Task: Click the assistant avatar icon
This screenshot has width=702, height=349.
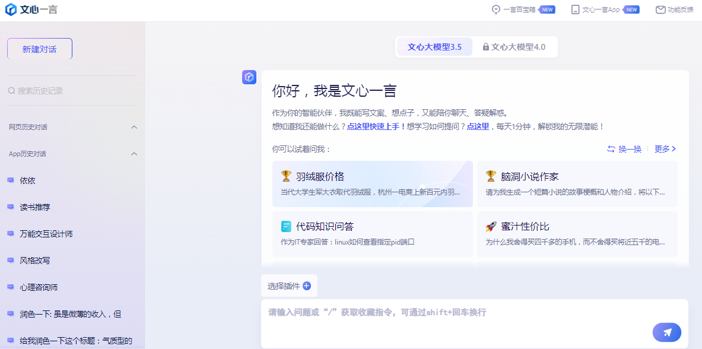Action: tap(249, 77)
